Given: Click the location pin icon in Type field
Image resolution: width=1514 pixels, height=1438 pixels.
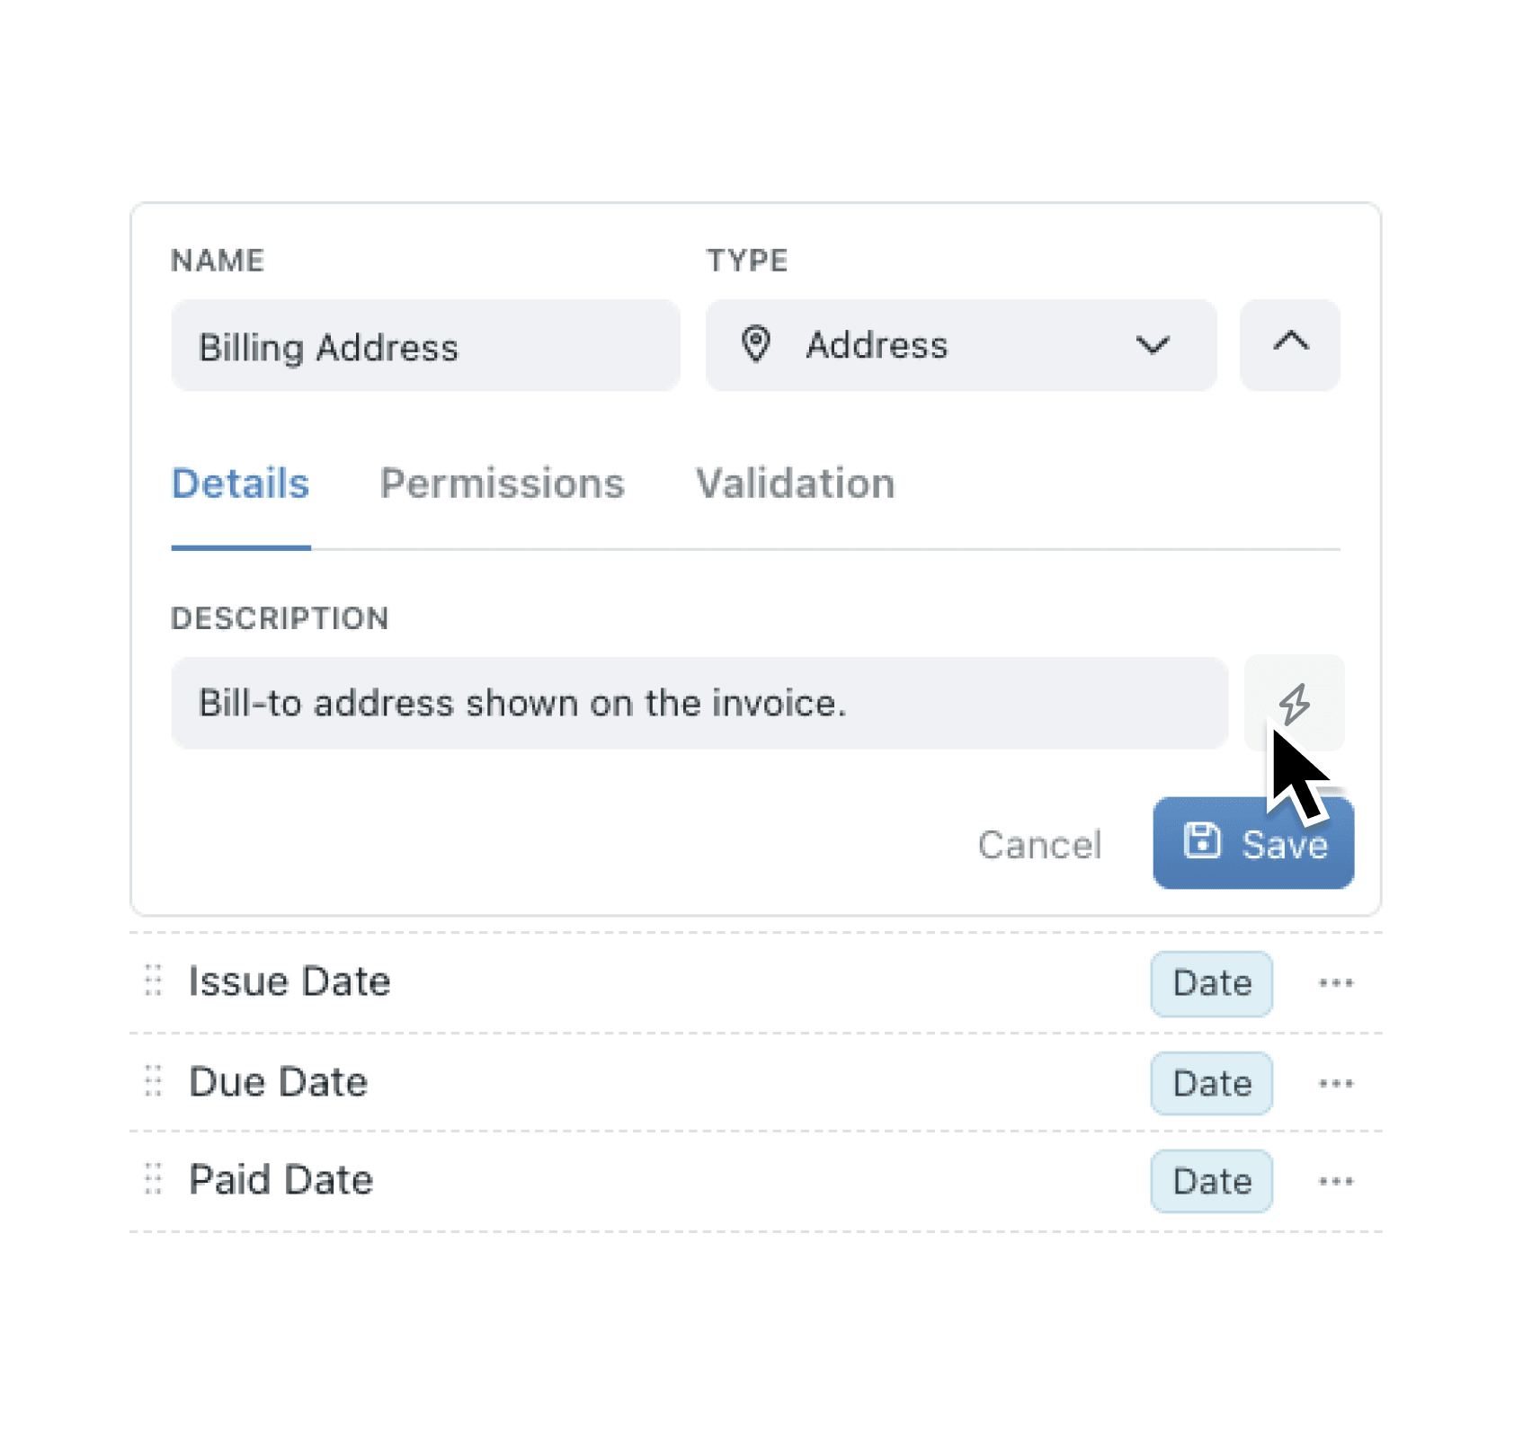Looking at the screenshot, I should 756,345.
